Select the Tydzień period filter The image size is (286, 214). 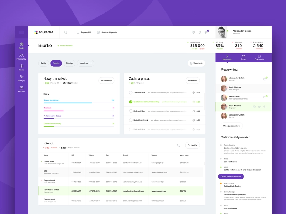[56, 63]
